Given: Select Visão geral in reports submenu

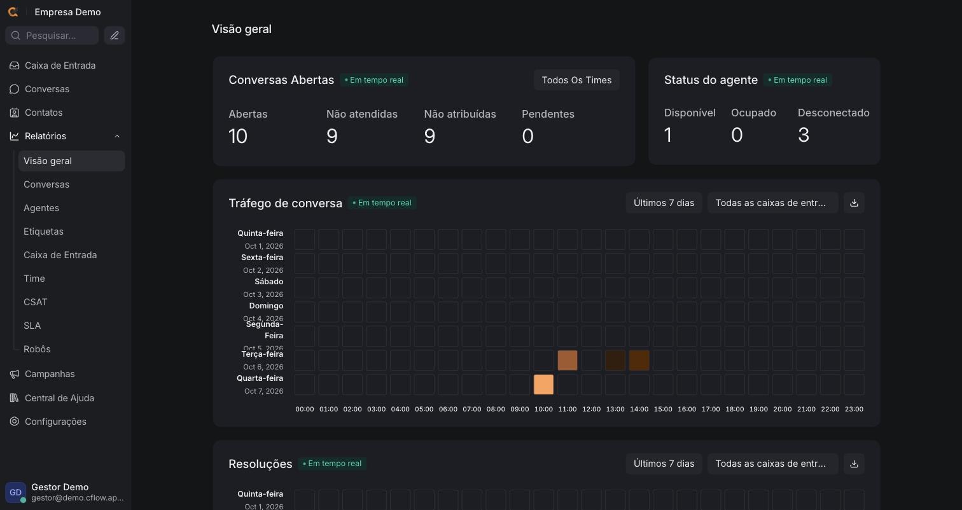Looking at the screenshot, I should [71, 161].
